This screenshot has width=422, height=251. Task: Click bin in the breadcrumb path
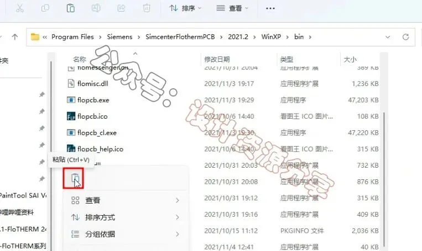(299, 37)
